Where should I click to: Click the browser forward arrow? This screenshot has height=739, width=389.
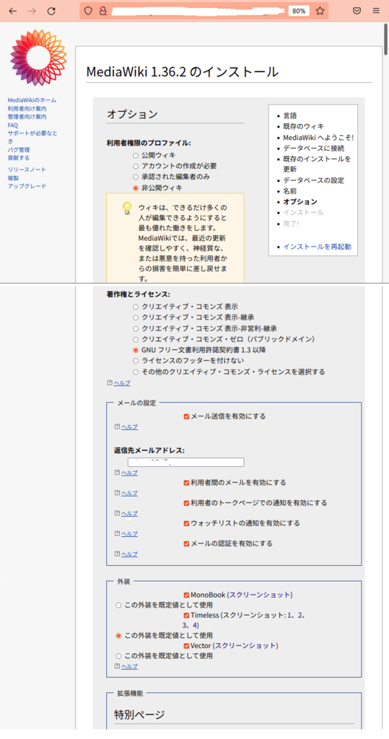point(32,11)
